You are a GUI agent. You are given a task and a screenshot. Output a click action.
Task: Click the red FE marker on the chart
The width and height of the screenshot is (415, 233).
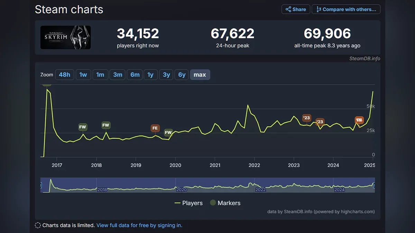[x=155, y=128]
